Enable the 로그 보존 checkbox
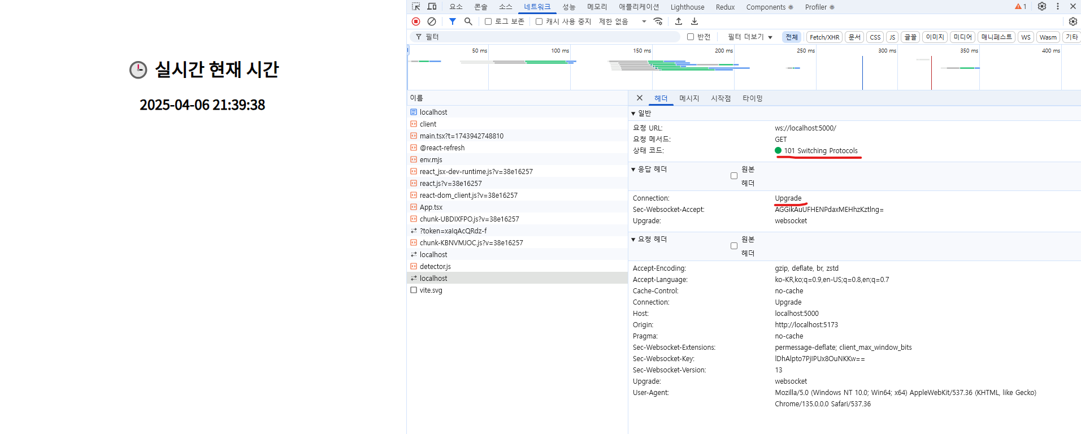 [x=488, y=21]
